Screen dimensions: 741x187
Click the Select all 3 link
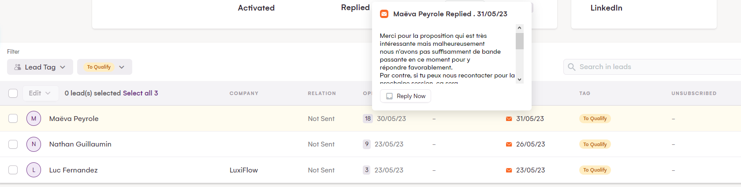[x=140, y=93]
